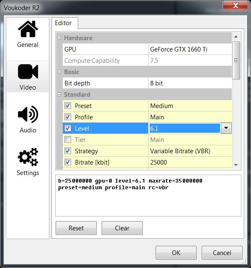Open the Settings gears icon

pyautogui.click(x=28, y=157)
